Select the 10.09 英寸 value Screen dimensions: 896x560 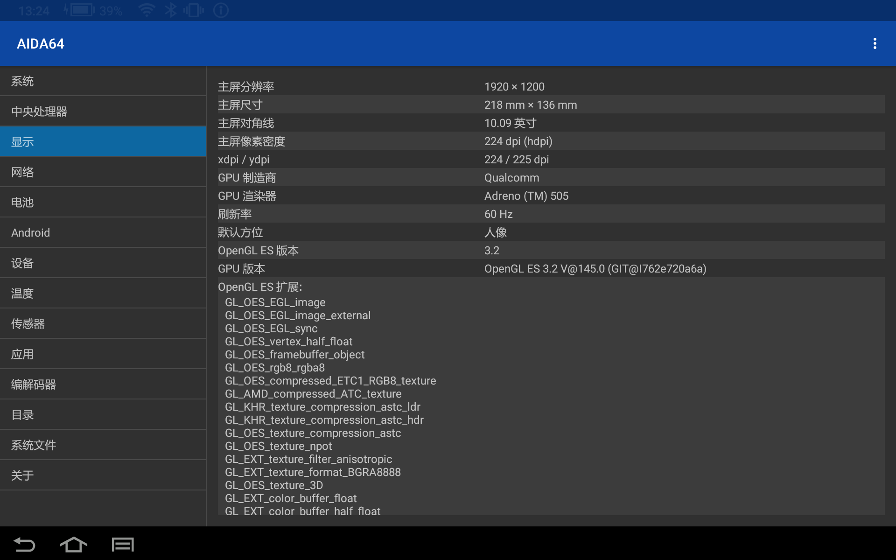(511, 123)
